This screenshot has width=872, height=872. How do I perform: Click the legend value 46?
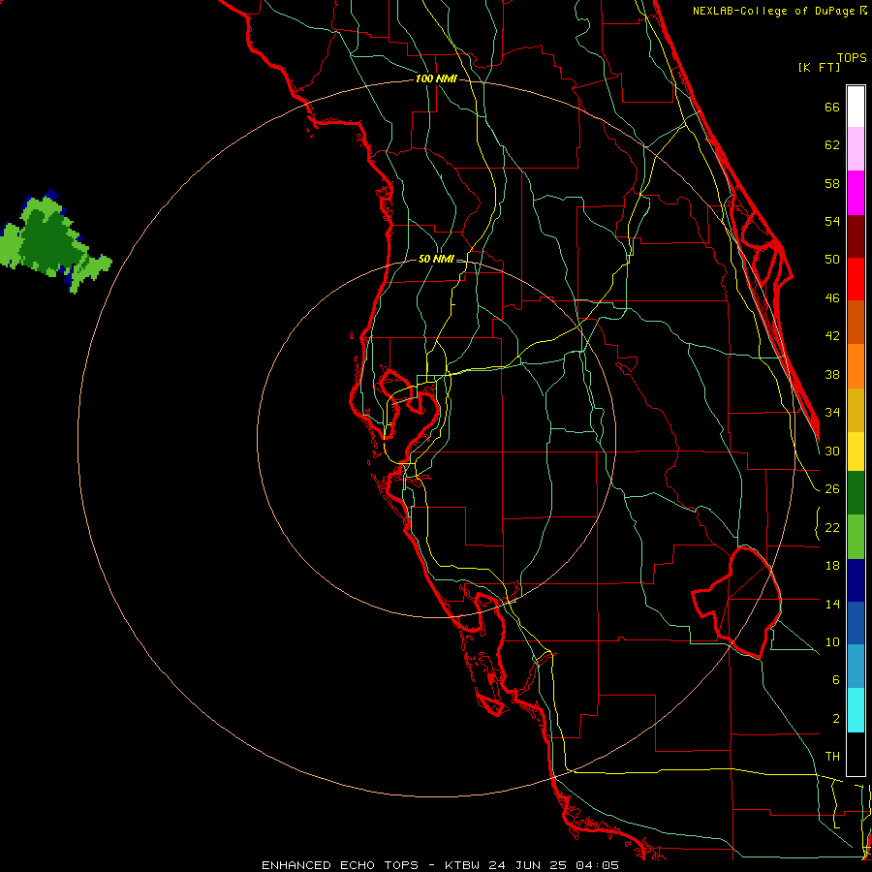pos(832,298)
